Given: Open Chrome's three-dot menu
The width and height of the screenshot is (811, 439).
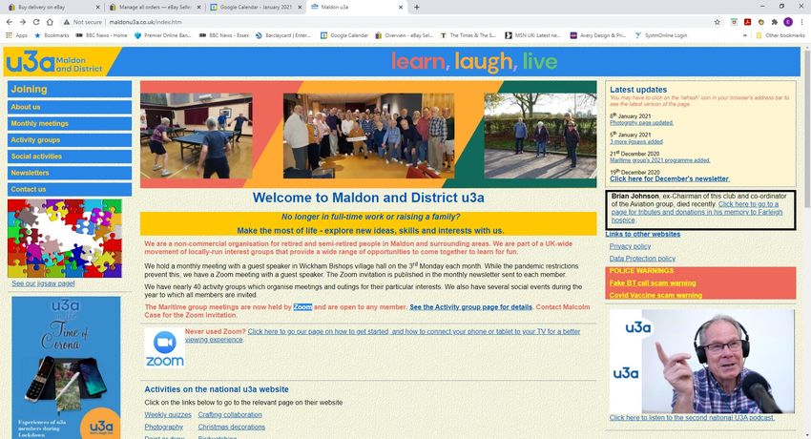Looking at the screenshot, I should click(x=802, y=22).
